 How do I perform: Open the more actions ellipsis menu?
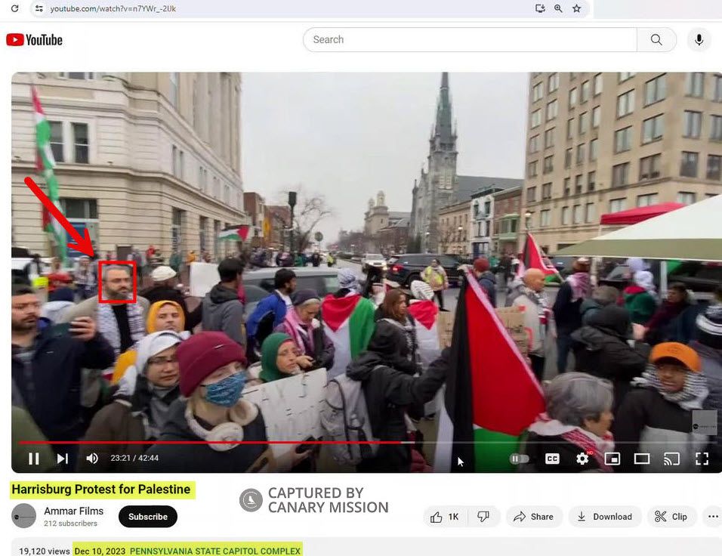[x=711, y=517]
